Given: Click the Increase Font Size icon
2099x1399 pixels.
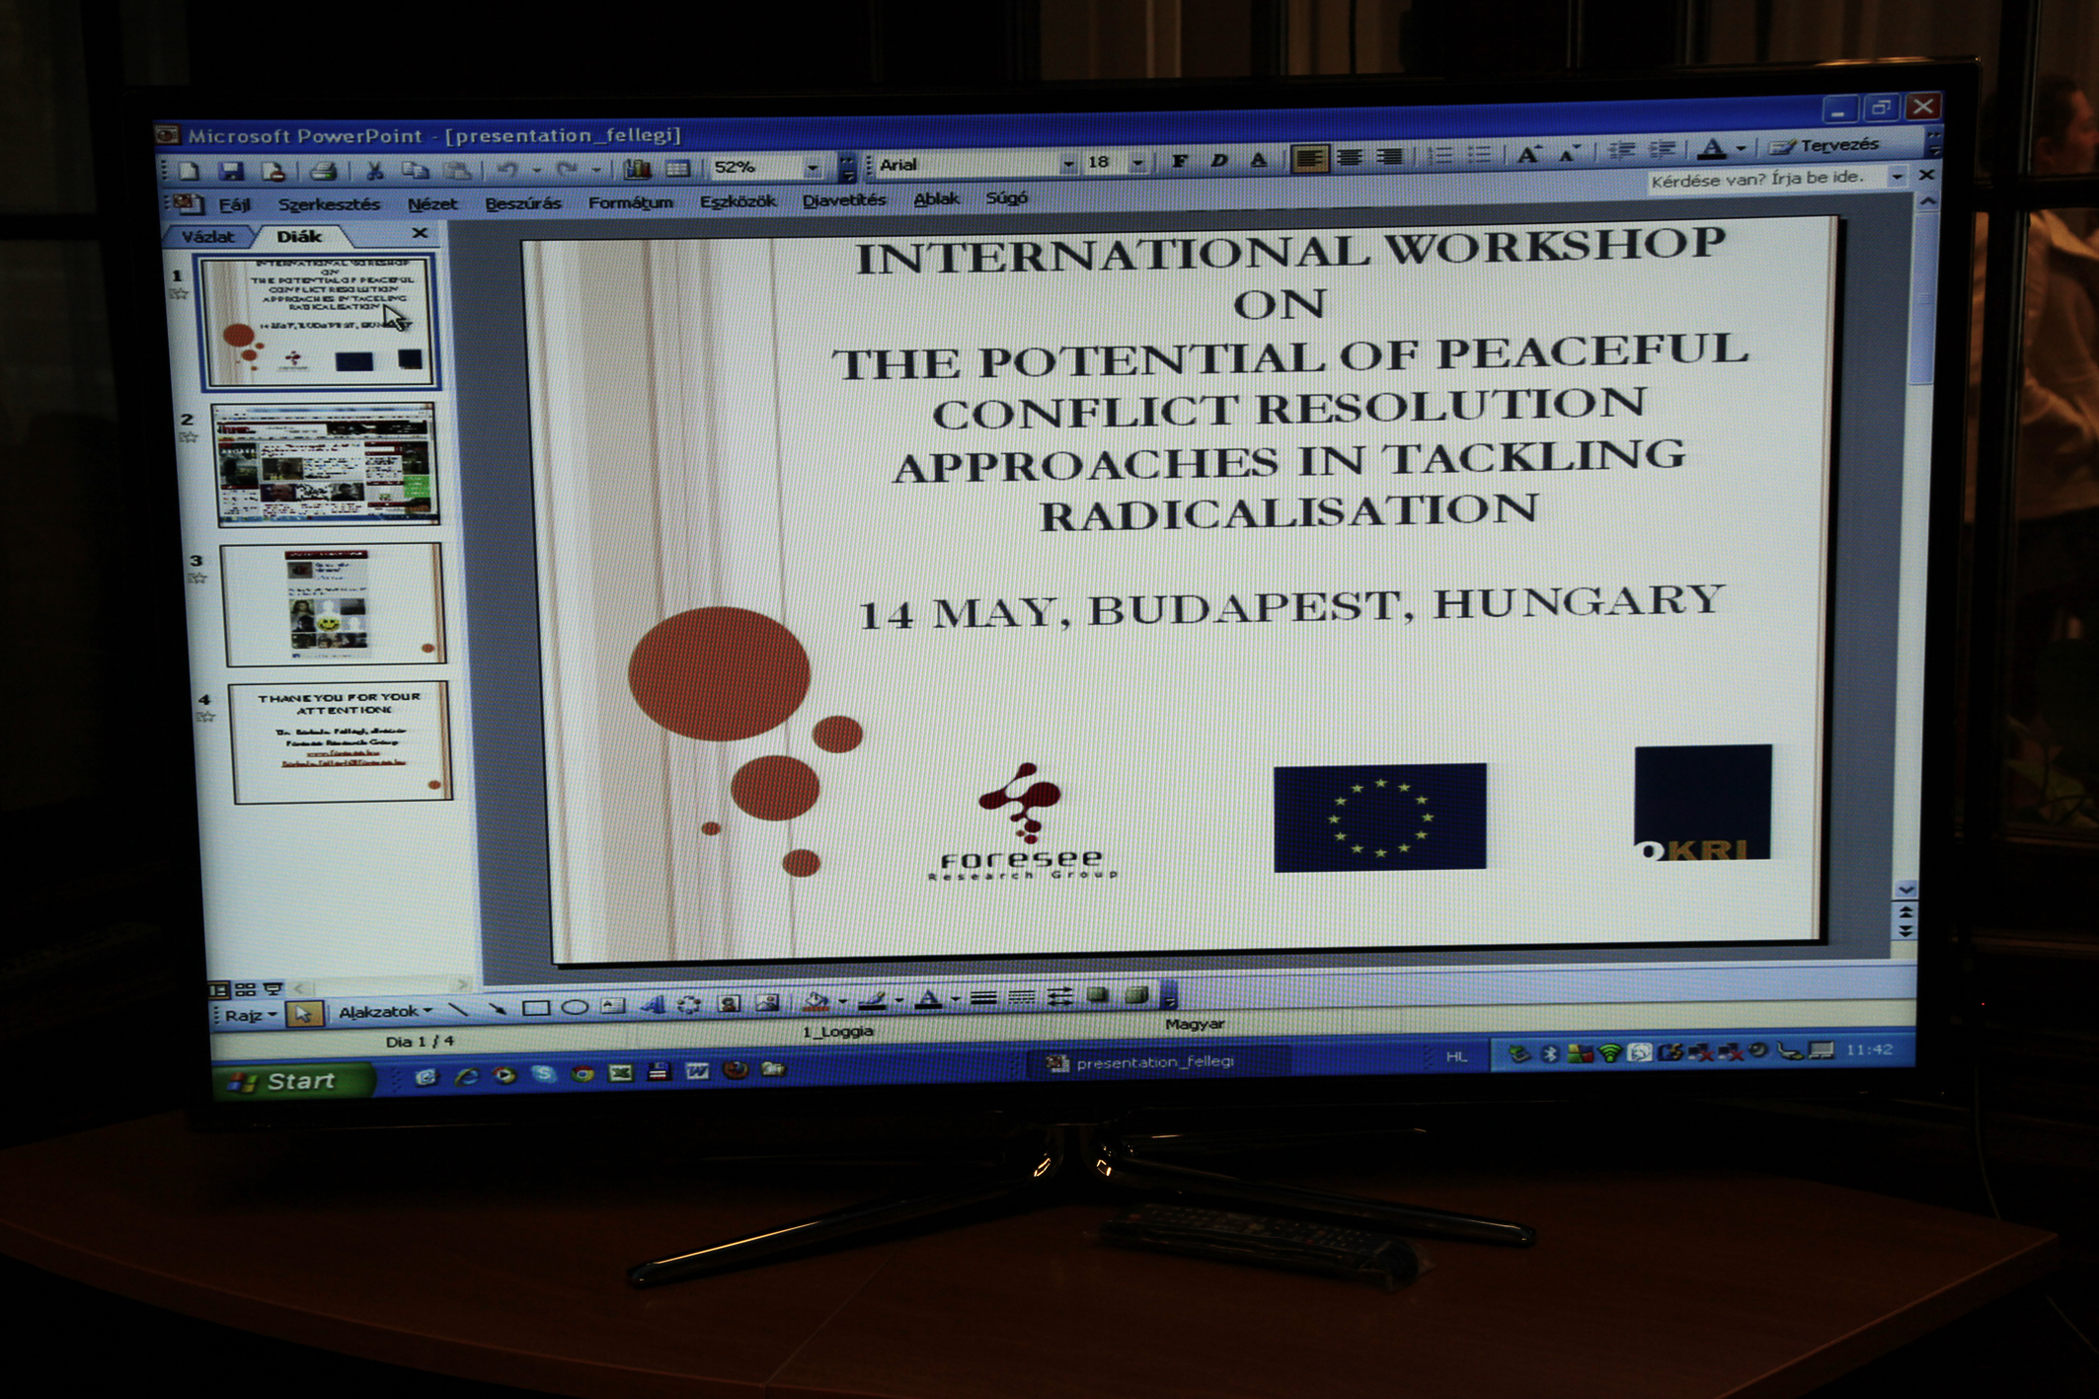Looking at the screenshot, I should click(x=1528, y=154).
